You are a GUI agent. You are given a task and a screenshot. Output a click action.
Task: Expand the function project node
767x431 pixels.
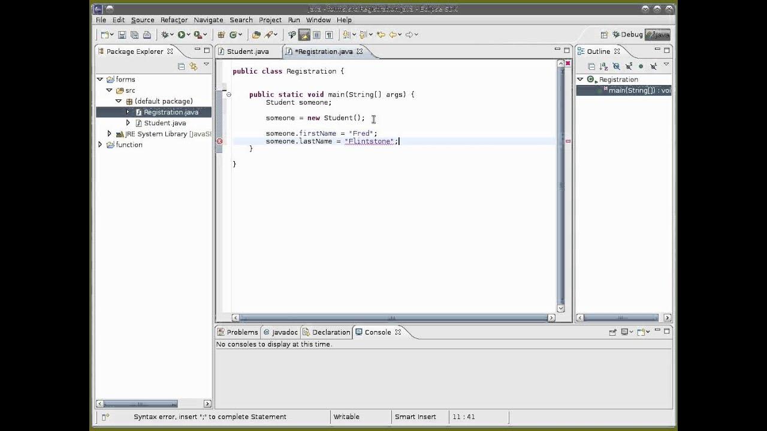[100, 145]
